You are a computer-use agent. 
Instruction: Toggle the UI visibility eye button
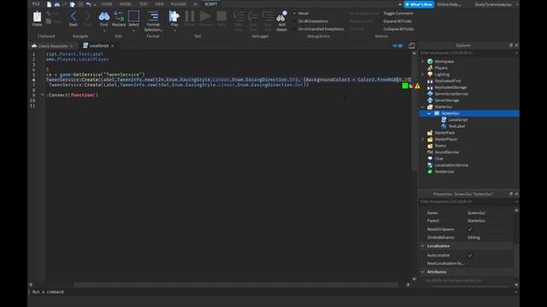point(397,45)
